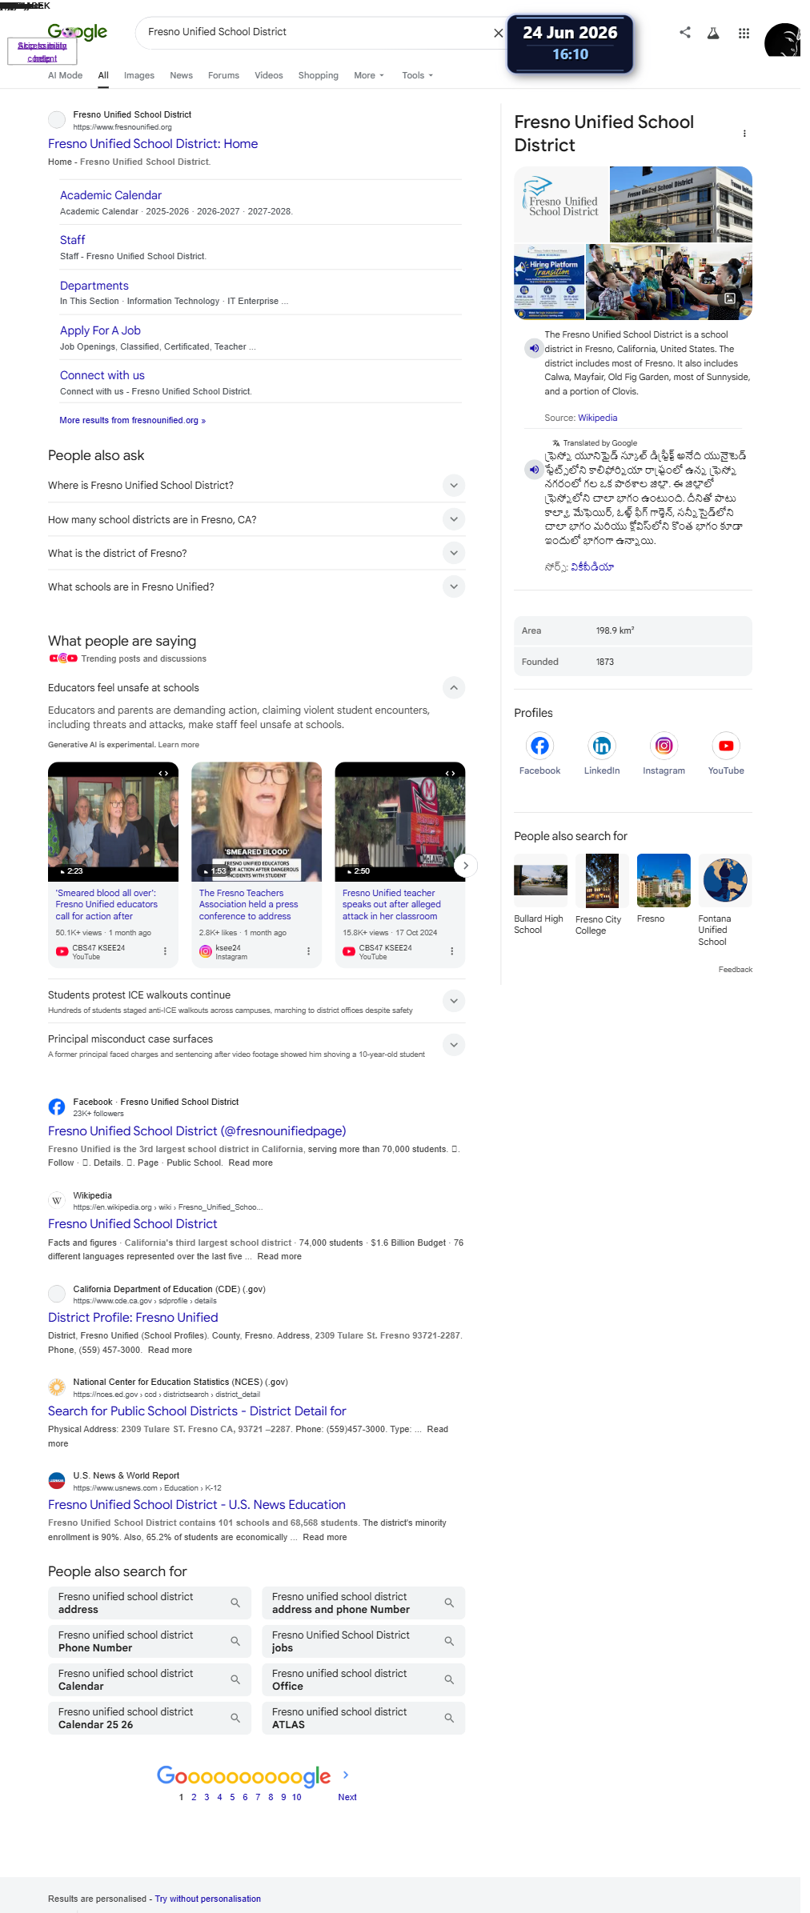Collapse 'Educators feel unsafe at schools' section
Viewport: 810px width, 1913px height.
point(454,687)
